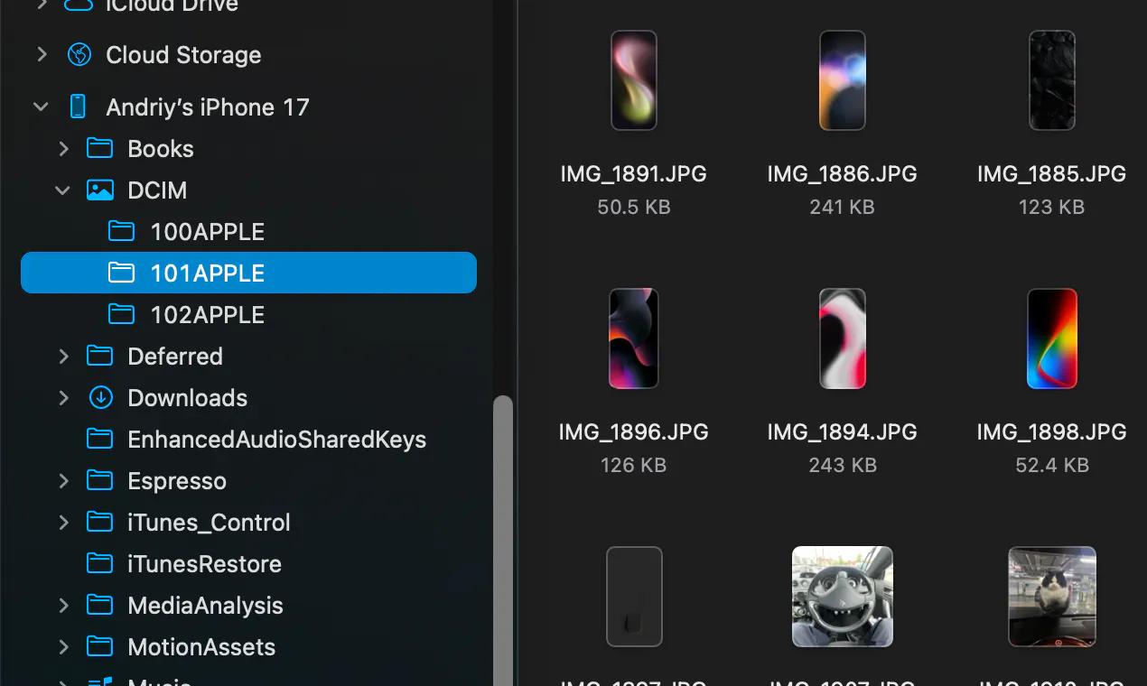Select the IMG_1894.JPG thumbnail
The width and height of the screenshot is (1147, 686).
[x=843, y=338]
